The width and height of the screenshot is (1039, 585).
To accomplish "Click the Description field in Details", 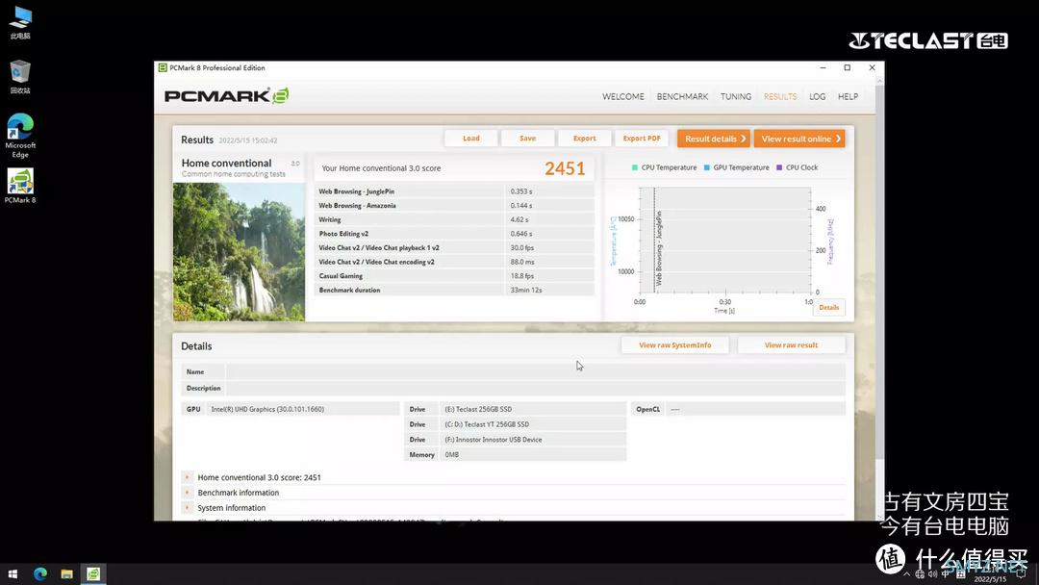I will pos(536,388).
